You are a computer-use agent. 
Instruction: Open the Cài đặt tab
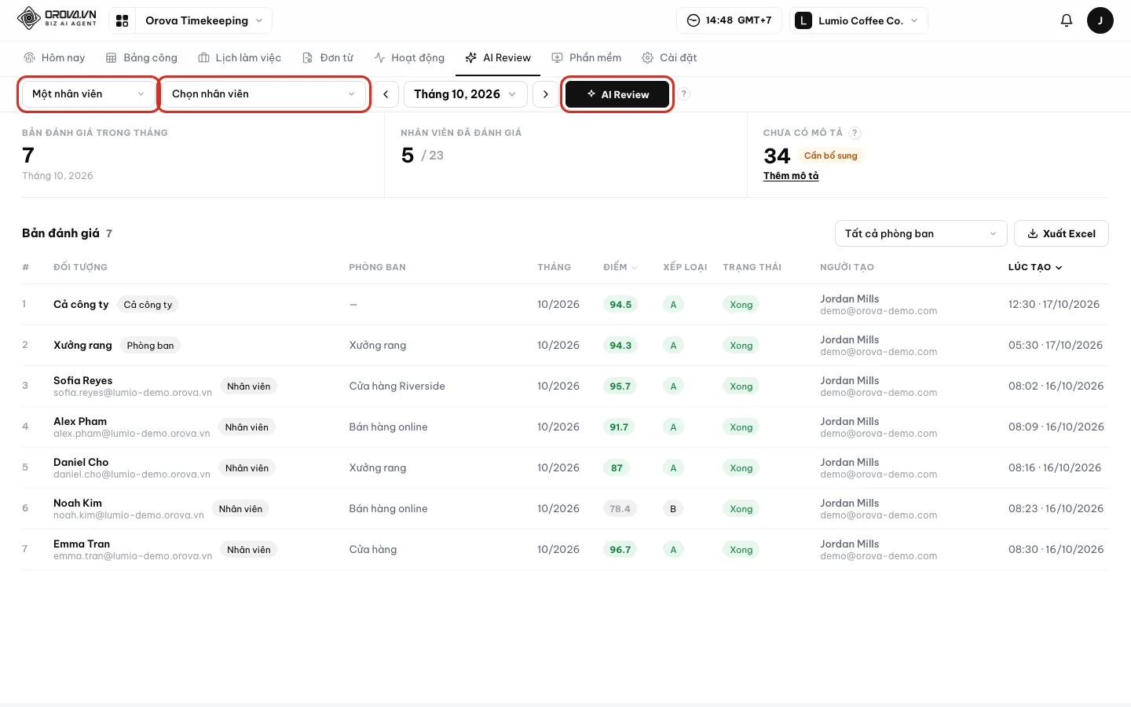pos(669,58)
